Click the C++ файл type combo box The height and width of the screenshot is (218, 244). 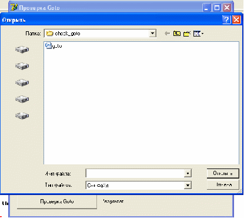point(139,185)
